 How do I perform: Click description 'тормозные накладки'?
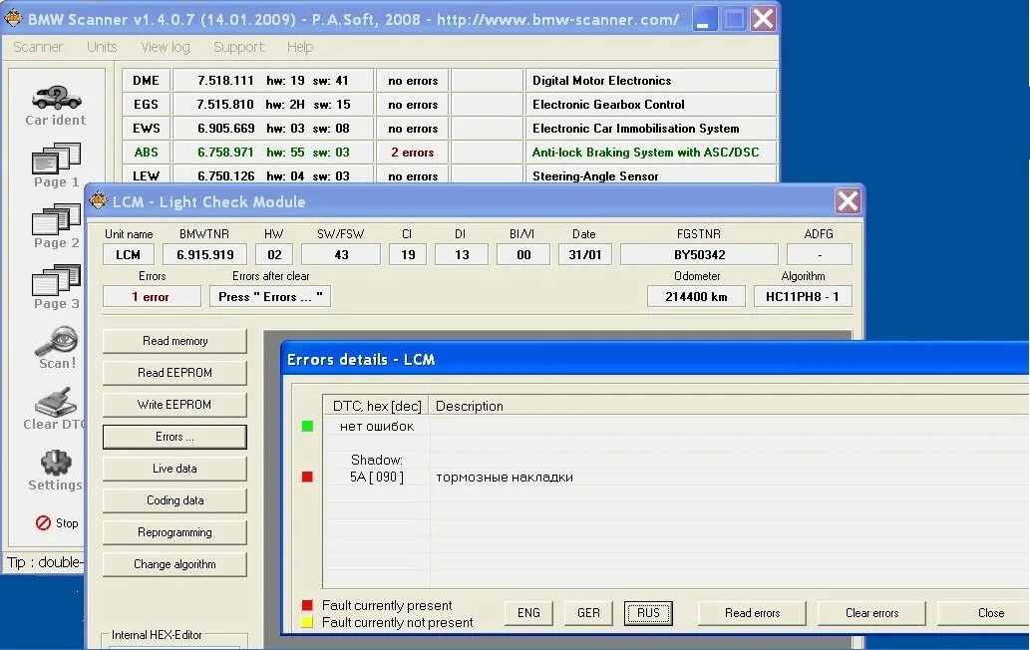click(x=505, y=478)
